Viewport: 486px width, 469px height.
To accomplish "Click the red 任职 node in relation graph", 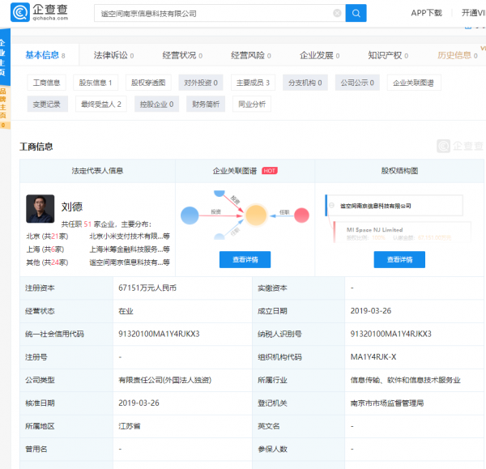I will (x=302, y=215).
